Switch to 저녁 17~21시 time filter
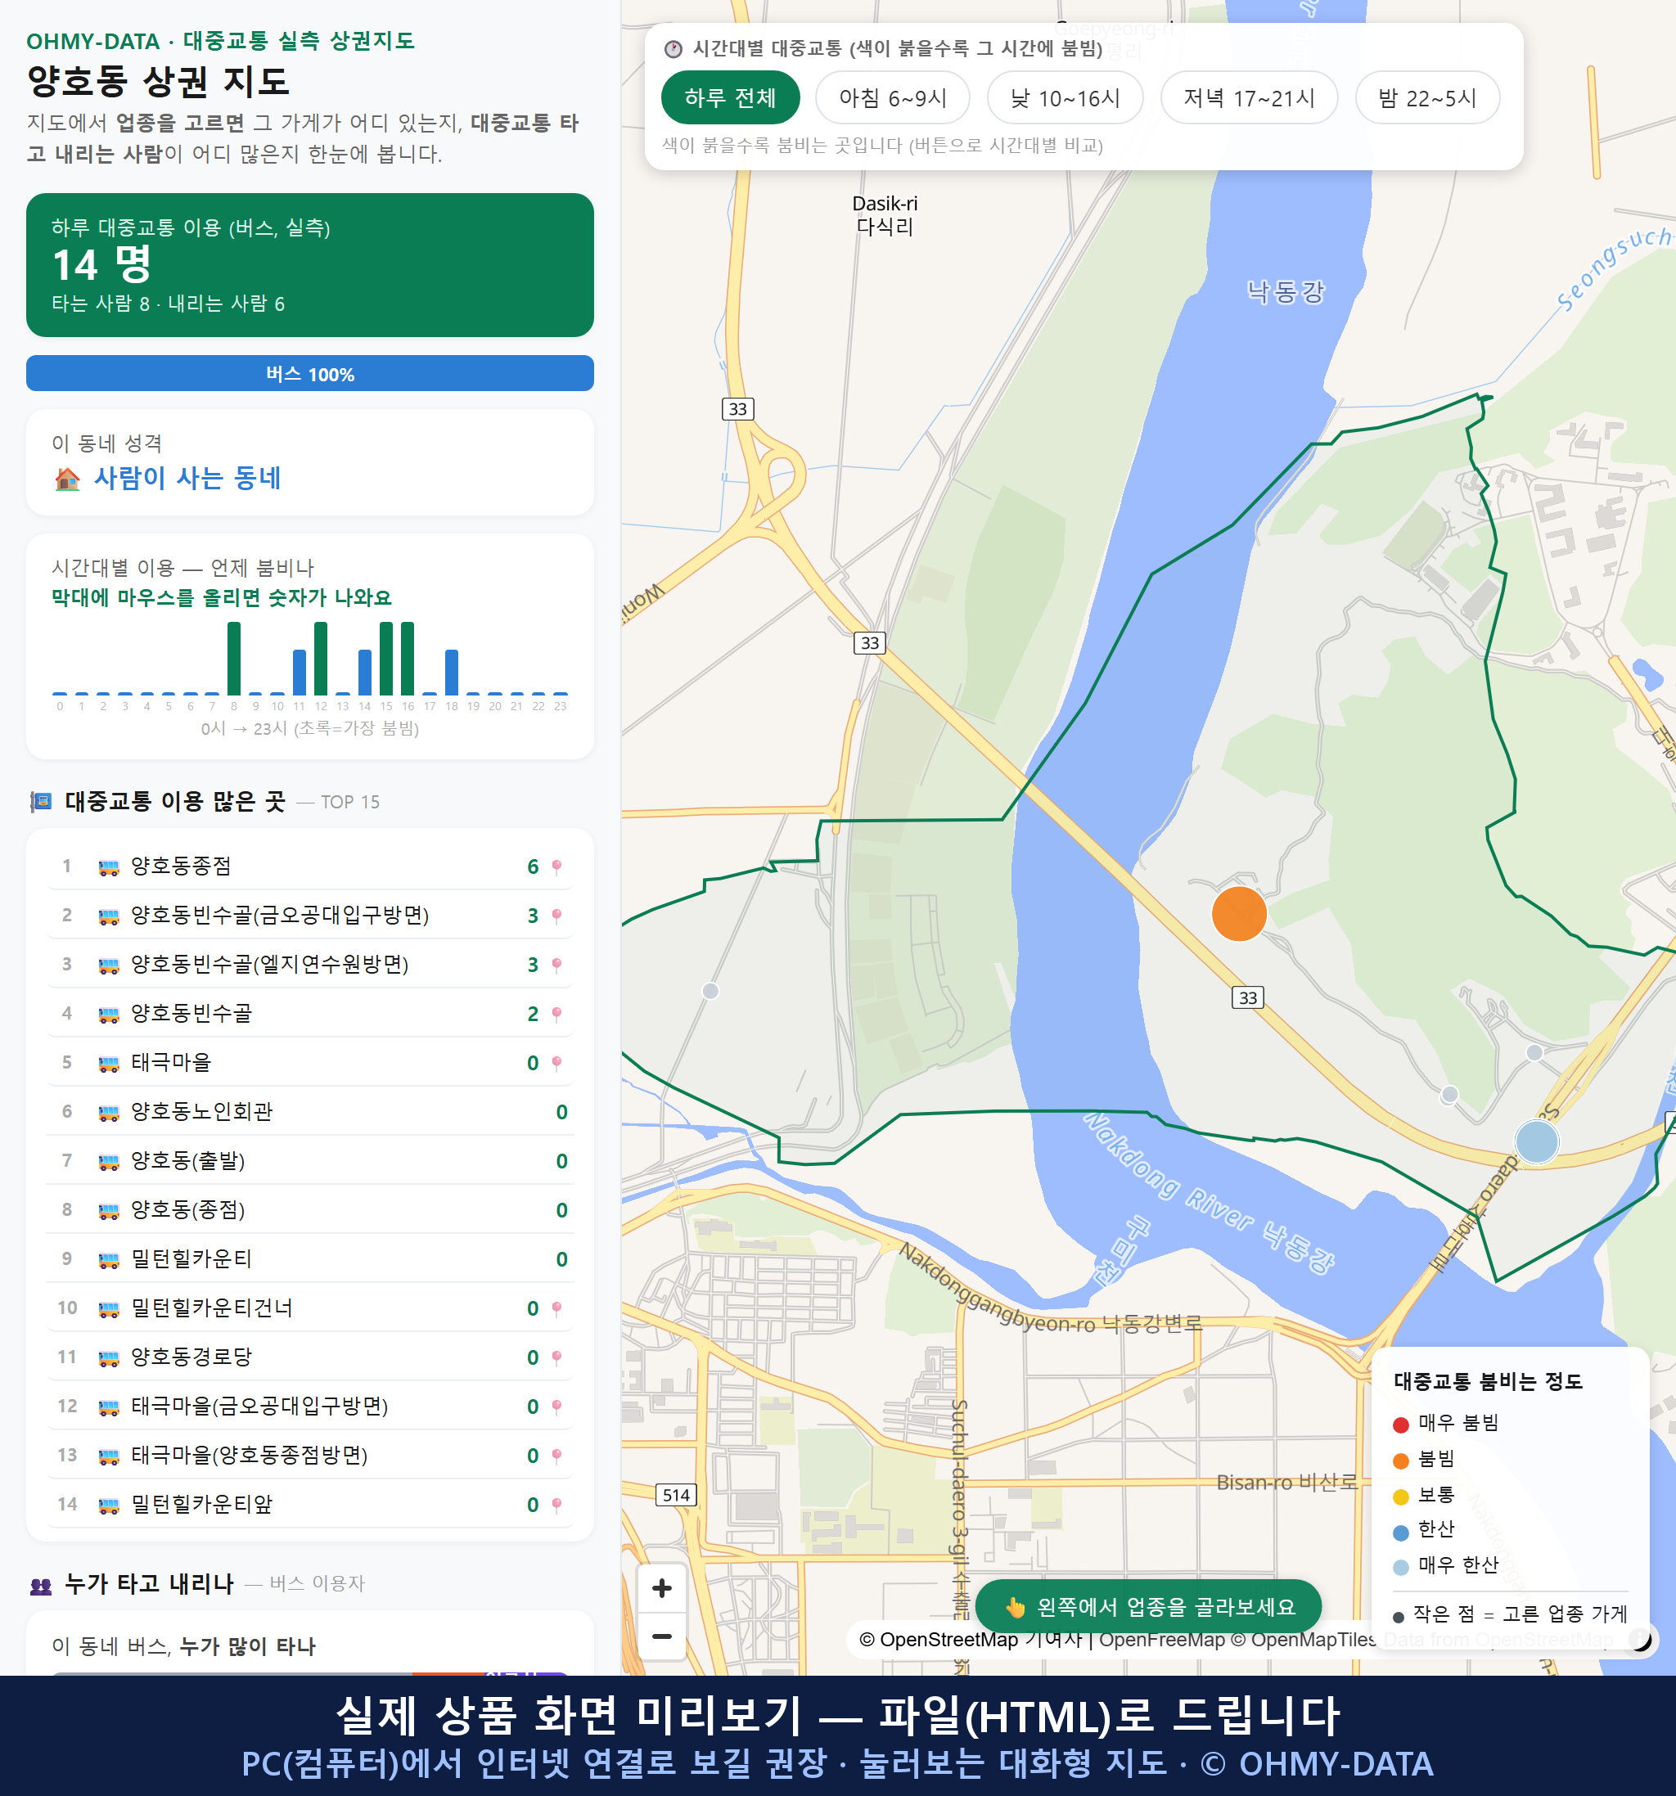This screenshot has width=1676, height=1796. coord(1249,97)
